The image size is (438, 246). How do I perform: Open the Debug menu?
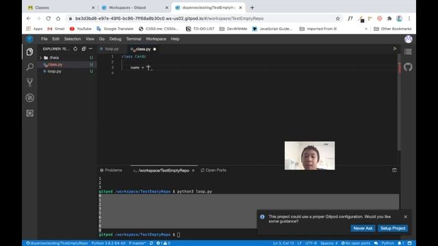(x=116, y=39)
